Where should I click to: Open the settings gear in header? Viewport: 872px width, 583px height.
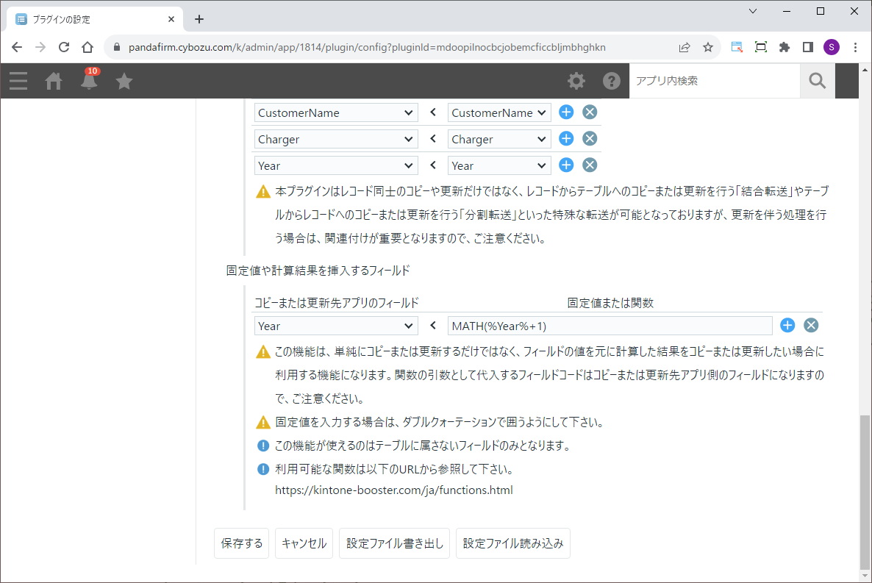point(576,81)
